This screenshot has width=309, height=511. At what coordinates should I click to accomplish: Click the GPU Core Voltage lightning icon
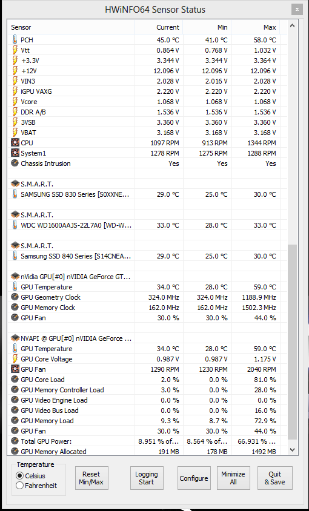pyautogui.click(x=15, y=359)
